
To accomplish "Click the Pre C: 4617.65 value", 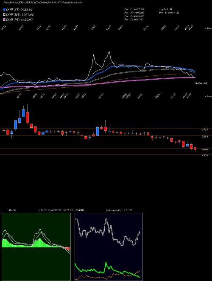I will coord(134,20).
